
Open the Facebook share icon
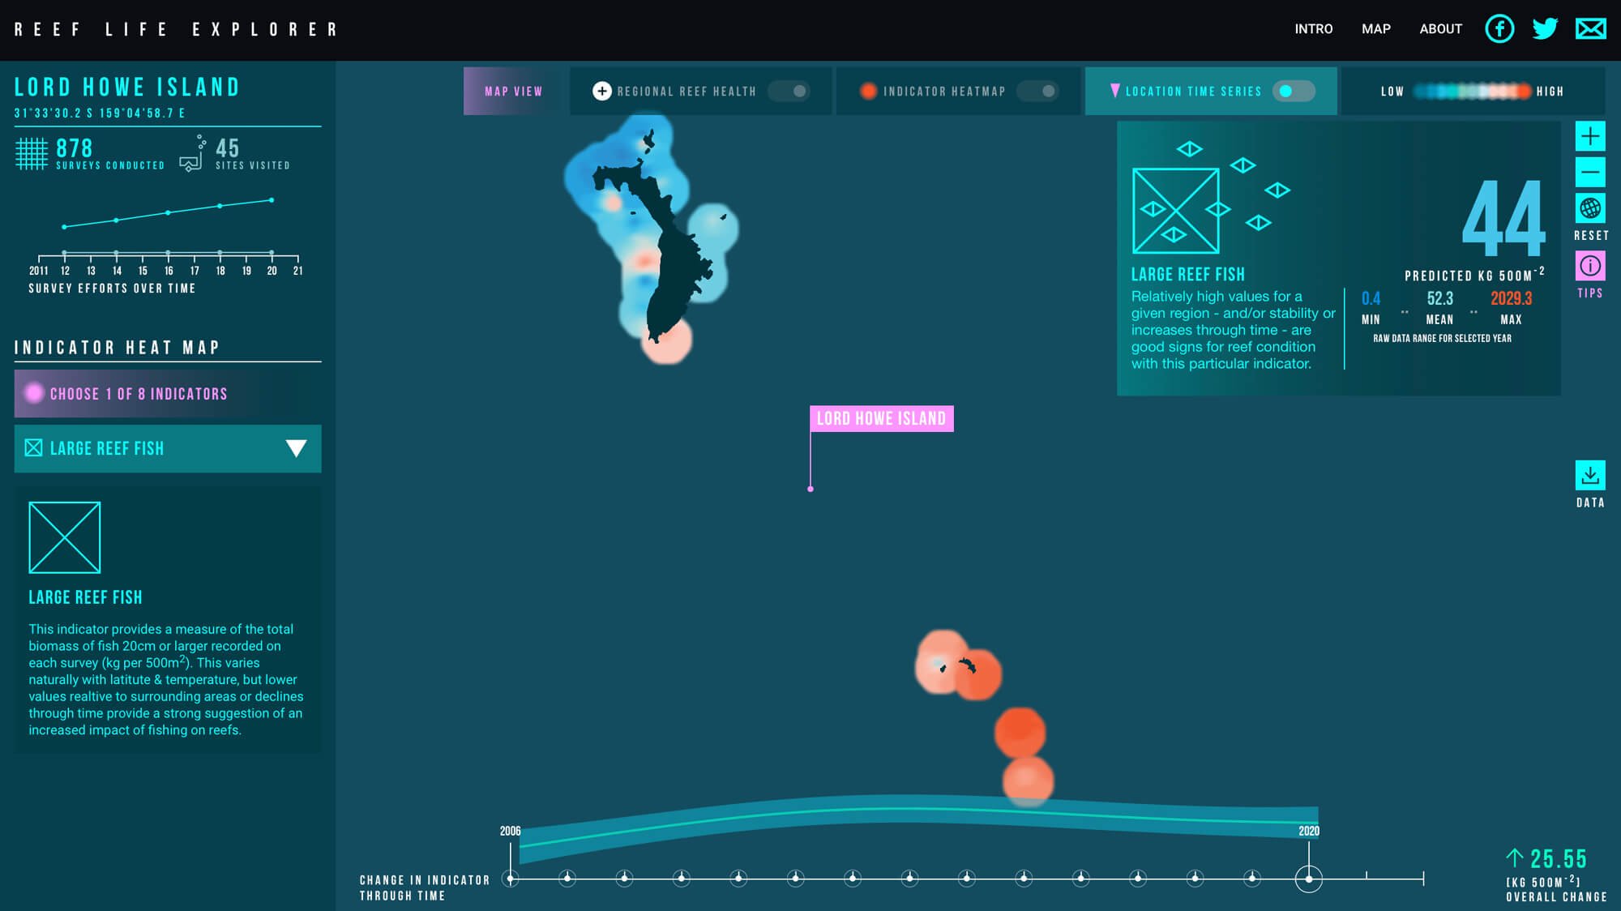click(1499, 29)
